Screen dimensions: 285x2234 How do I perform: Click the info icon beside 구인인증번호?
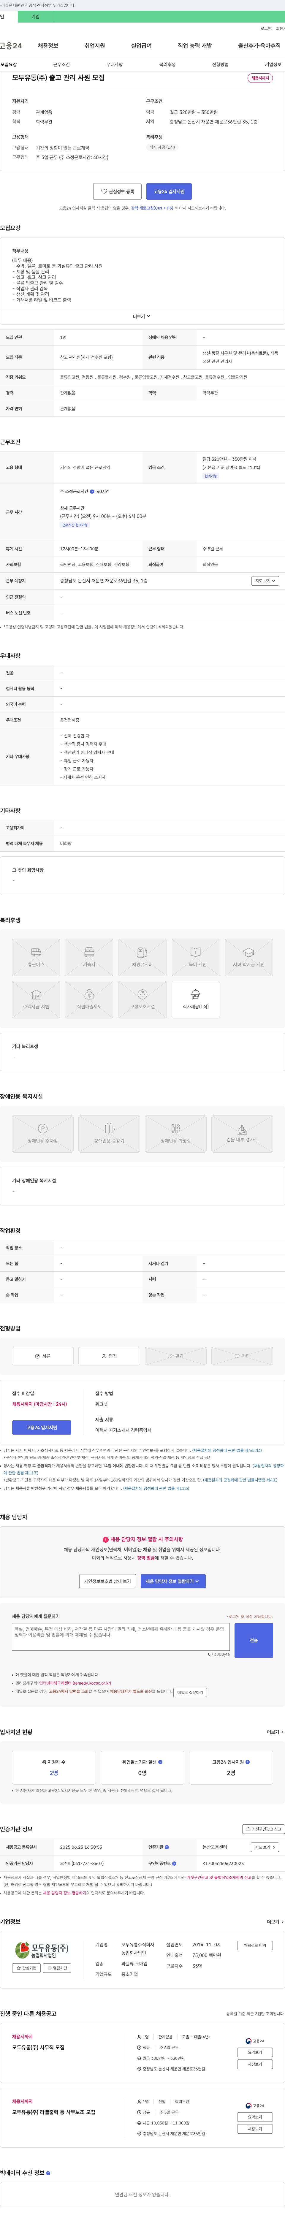tap(174, 1863)
